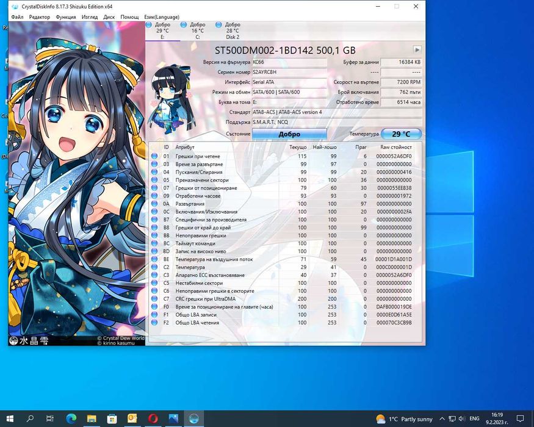534x427 pixels.
Task: Open the Изглед menu
Action: [x=90, y=17]
